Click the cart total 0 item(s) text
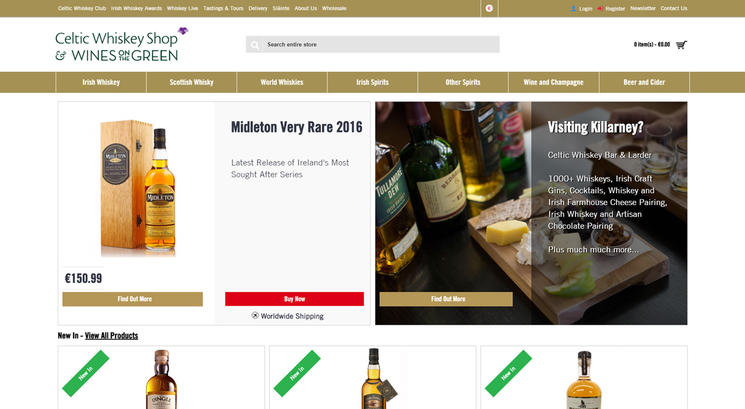Image resolution: width=745 pixels, height=409 pixels. pyautogui.click(x=652, y=45)
